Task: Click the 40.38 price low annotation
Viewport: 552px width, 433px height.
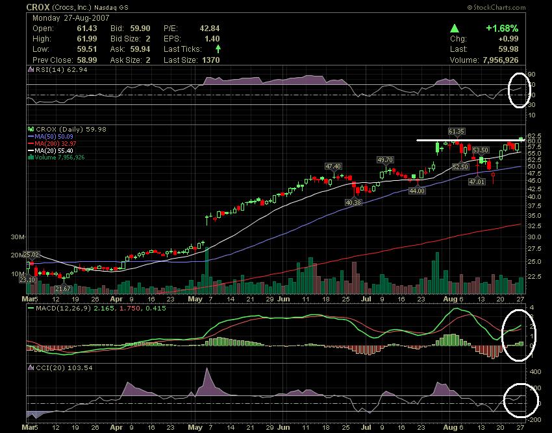Action: click(353, 202)
